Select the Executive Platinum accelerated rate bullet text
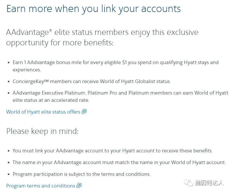Image resolution: width=231 pixels, height=193 pixels. [120, 96]
